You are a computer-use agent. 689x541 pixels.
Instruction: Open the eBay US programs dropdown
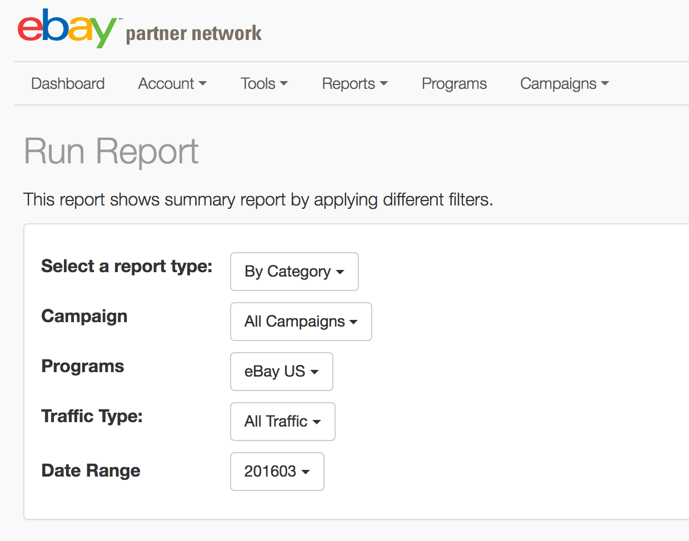[282, 372]
